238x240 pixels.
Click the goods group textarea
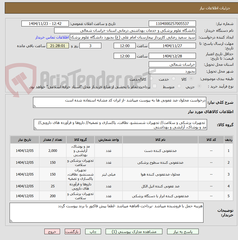[x=120, y=125]
